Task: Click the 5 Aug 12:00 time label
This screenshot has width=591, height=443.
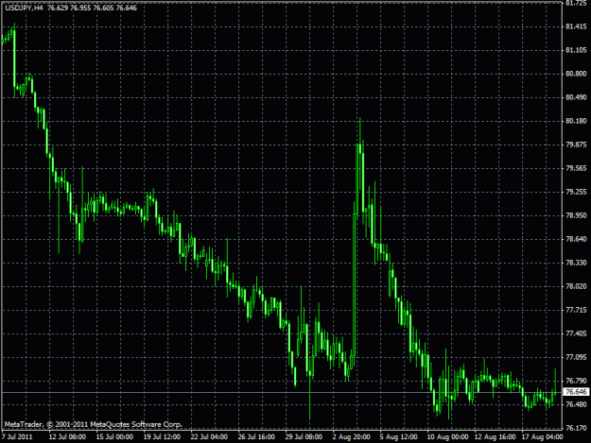Action: [398, 437]
